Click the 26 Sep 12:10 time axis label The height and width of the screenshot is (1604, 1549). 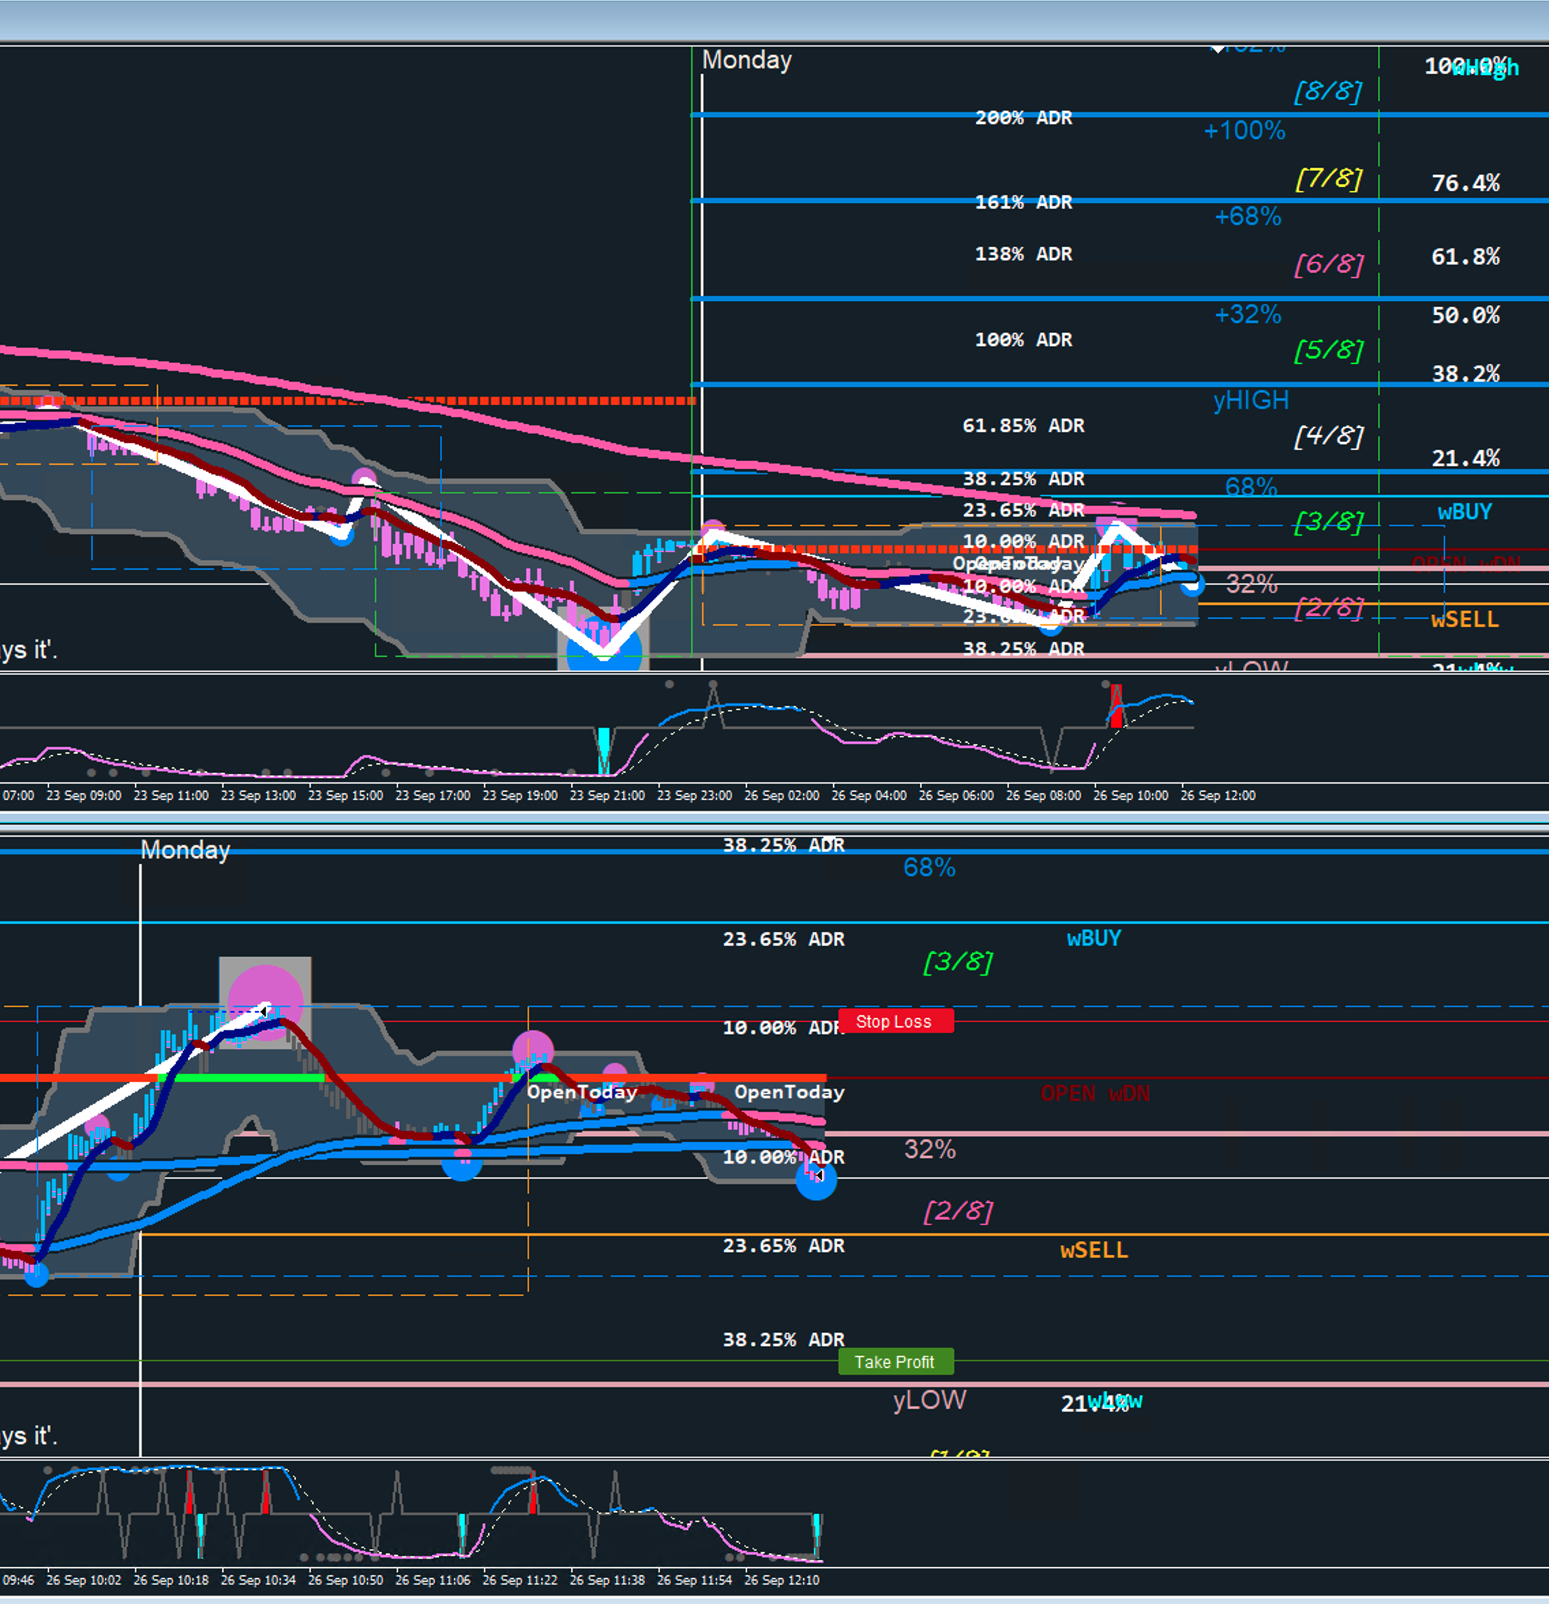pyautogui.click(x=781, y=1579)
